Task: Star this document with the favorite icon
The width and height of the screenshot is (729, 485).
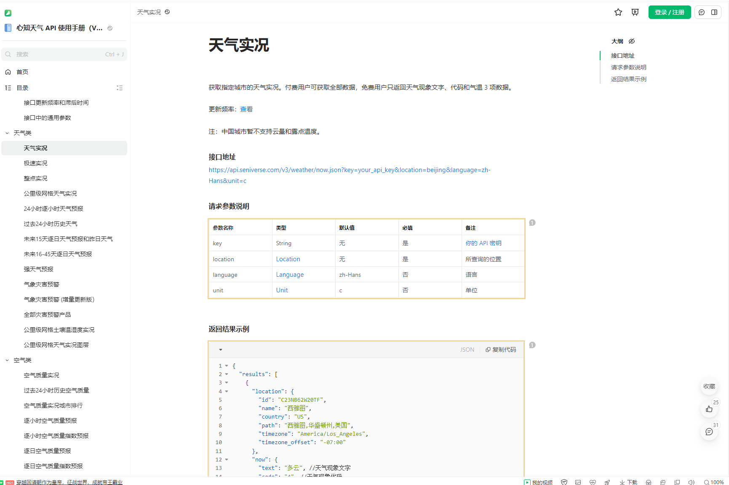Action: pyautogui.click(x=618, y=12)
